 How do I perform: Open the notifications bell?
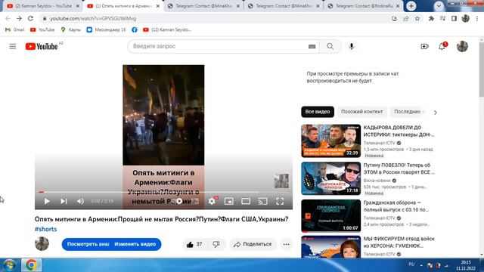[x=442, y=47]
